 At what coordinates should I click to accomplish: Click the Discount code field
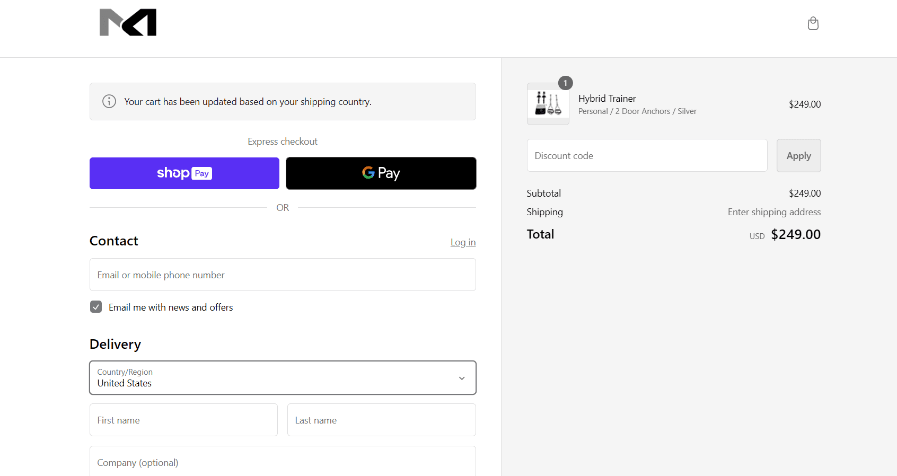(647, 155)
